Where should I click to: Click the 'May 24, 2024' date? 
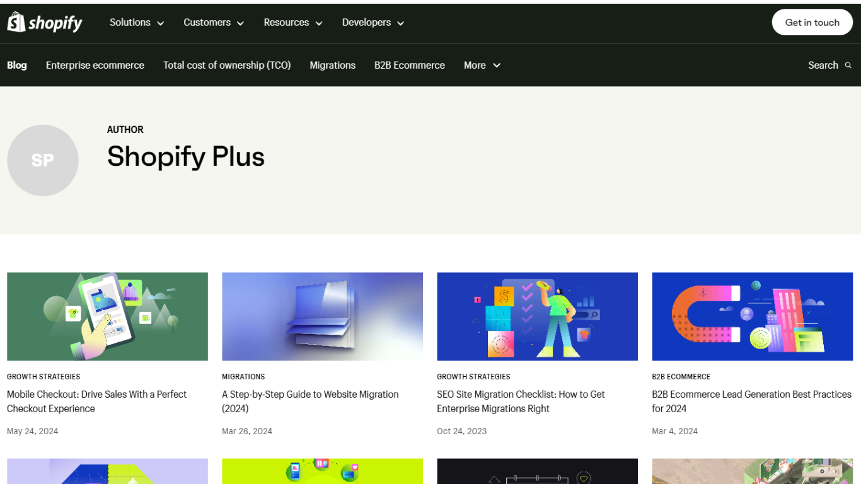tap(33, 432)
